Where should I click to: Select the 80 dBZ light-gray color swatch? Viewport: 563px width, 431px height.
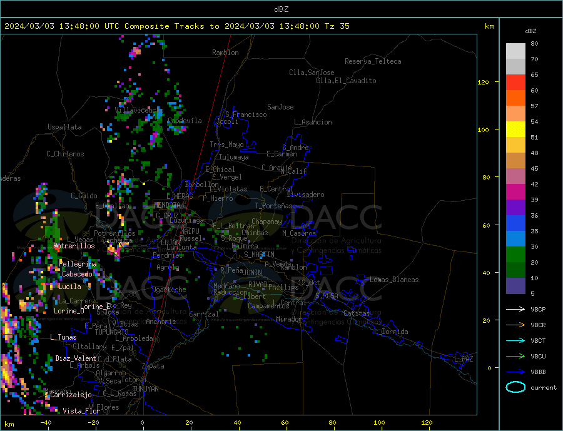coord(515,51)
